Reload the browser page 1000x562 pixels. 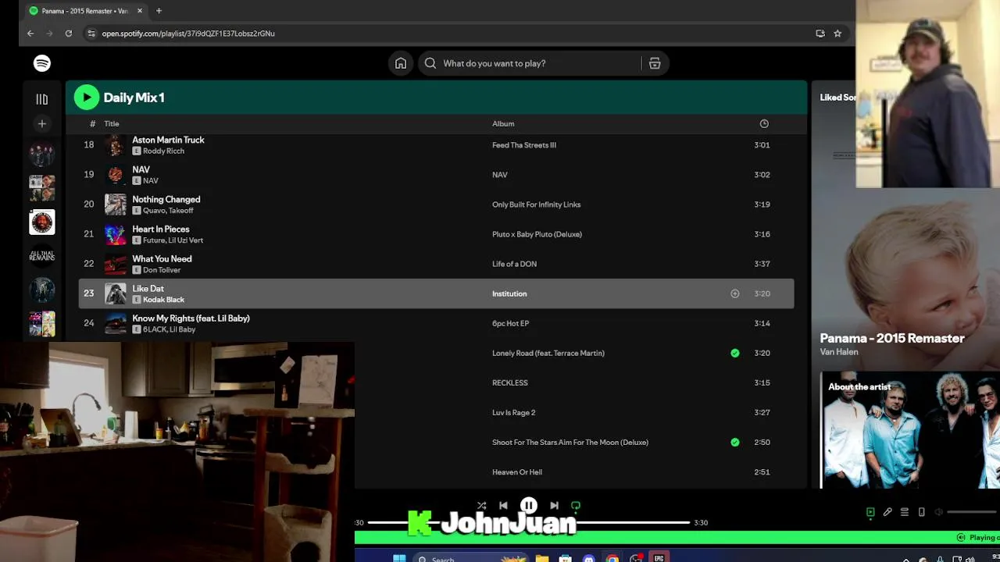point(68,34)
